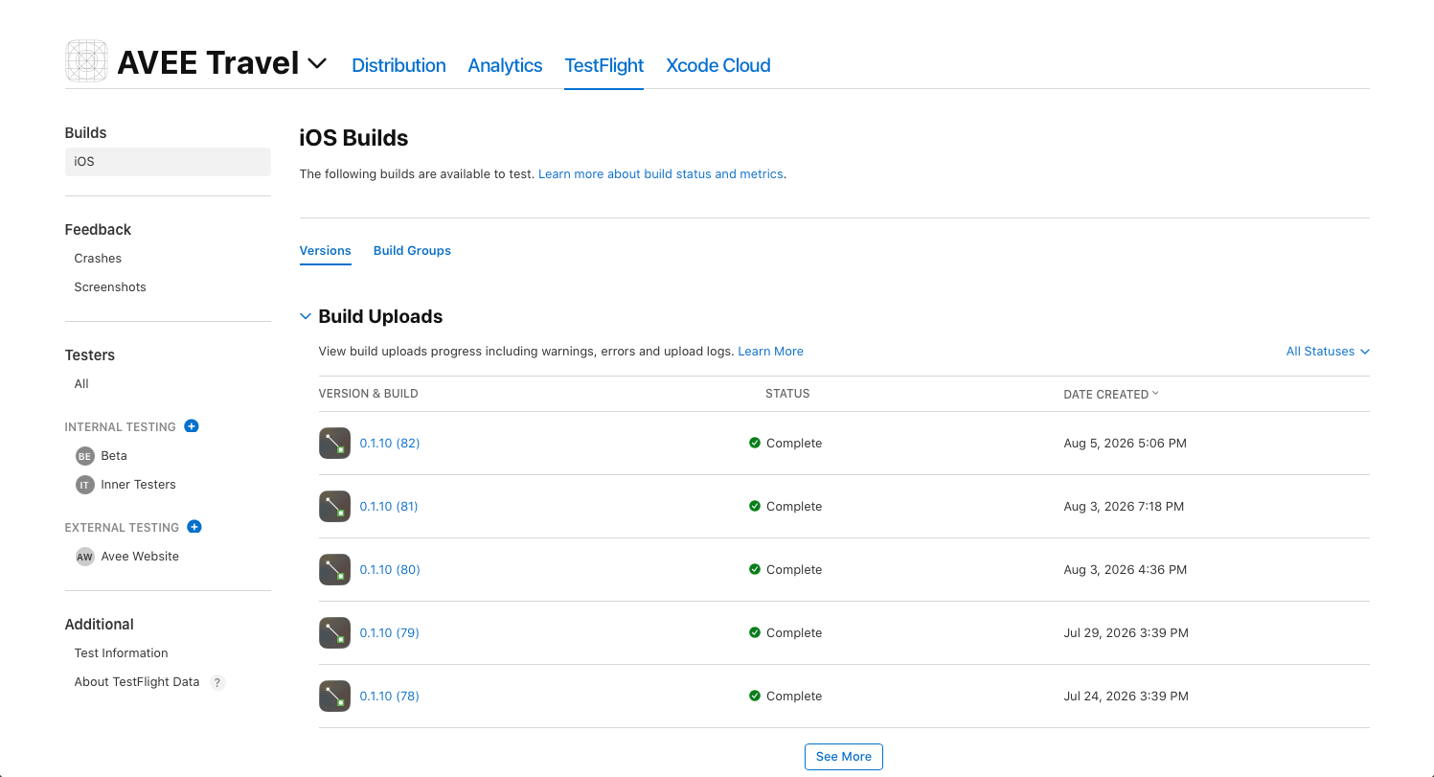This screenshot has height=777, width=1434.
Task: Click the AVEE Travel app icon placeholder
Action: [86, 61]
